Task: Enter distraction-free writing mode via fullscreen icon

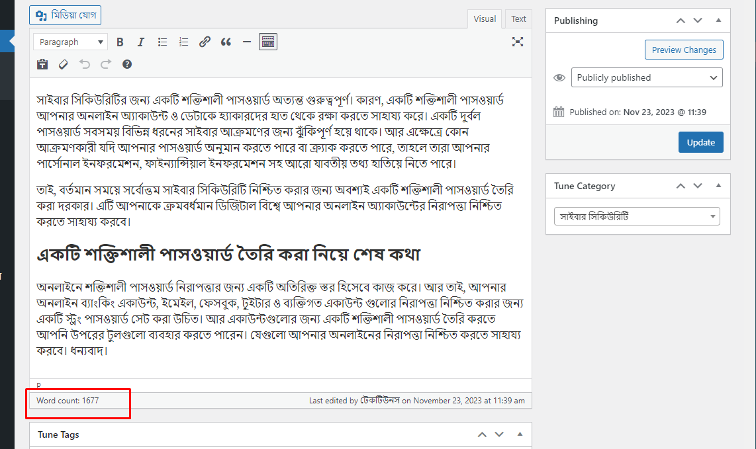Action: 518,41
